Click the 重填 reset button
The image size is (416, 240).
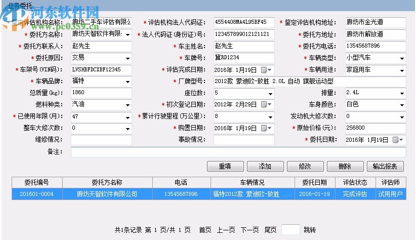click(x=225, y=166)
